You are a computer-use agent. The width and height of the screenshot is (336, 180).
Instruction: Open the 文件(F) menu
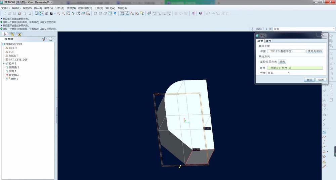tap(5, 8)
